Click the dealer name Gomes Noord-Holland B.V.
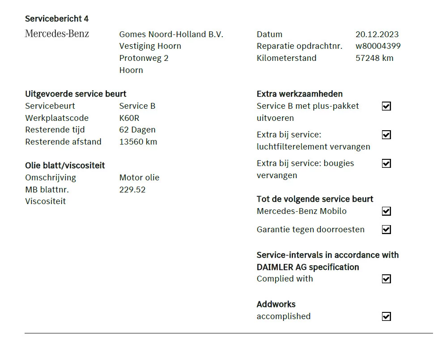 pos(171,34)
